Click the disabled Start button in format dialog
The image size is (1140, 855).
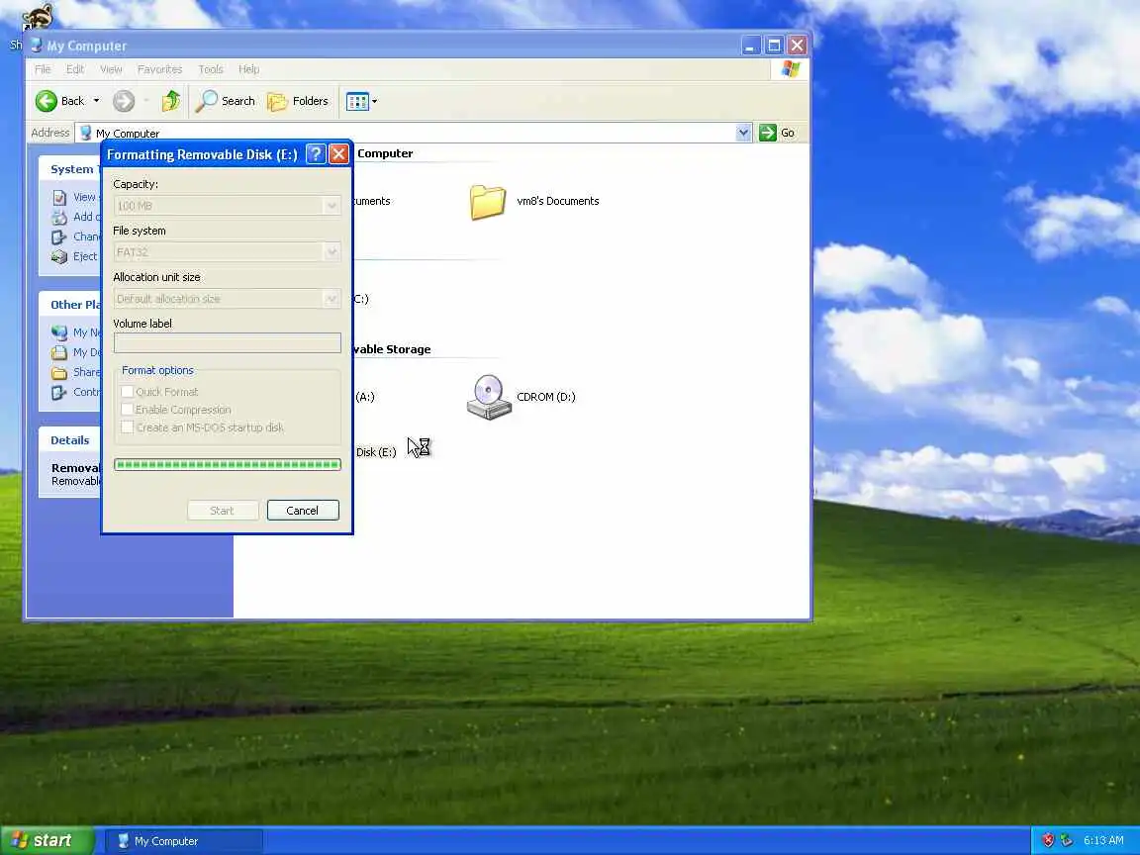[222, 511]
